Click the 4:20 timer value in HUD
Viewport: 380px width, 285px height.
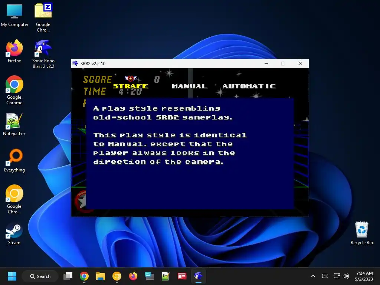pos(130,92)
